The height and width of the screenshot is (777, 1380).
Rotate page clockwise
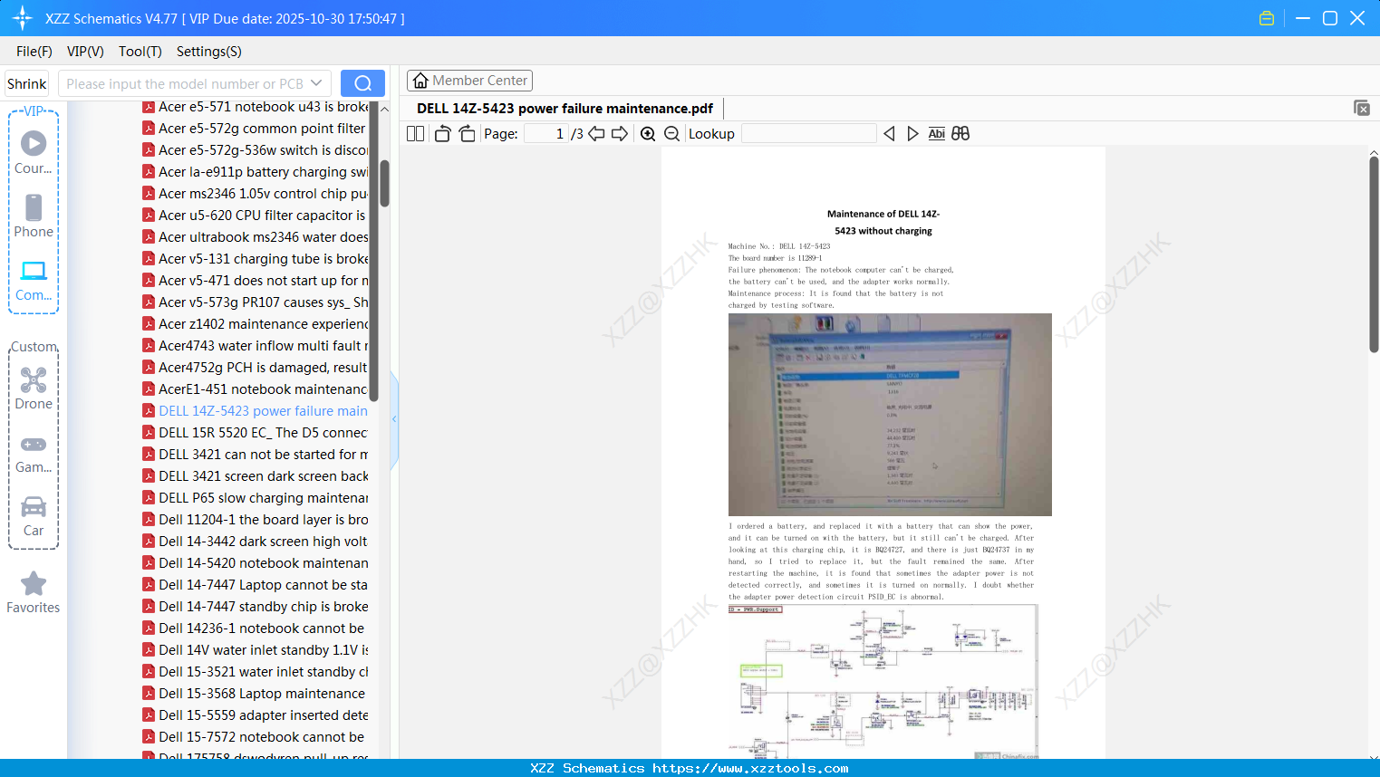pyautogui.click(x=467, y=134)
